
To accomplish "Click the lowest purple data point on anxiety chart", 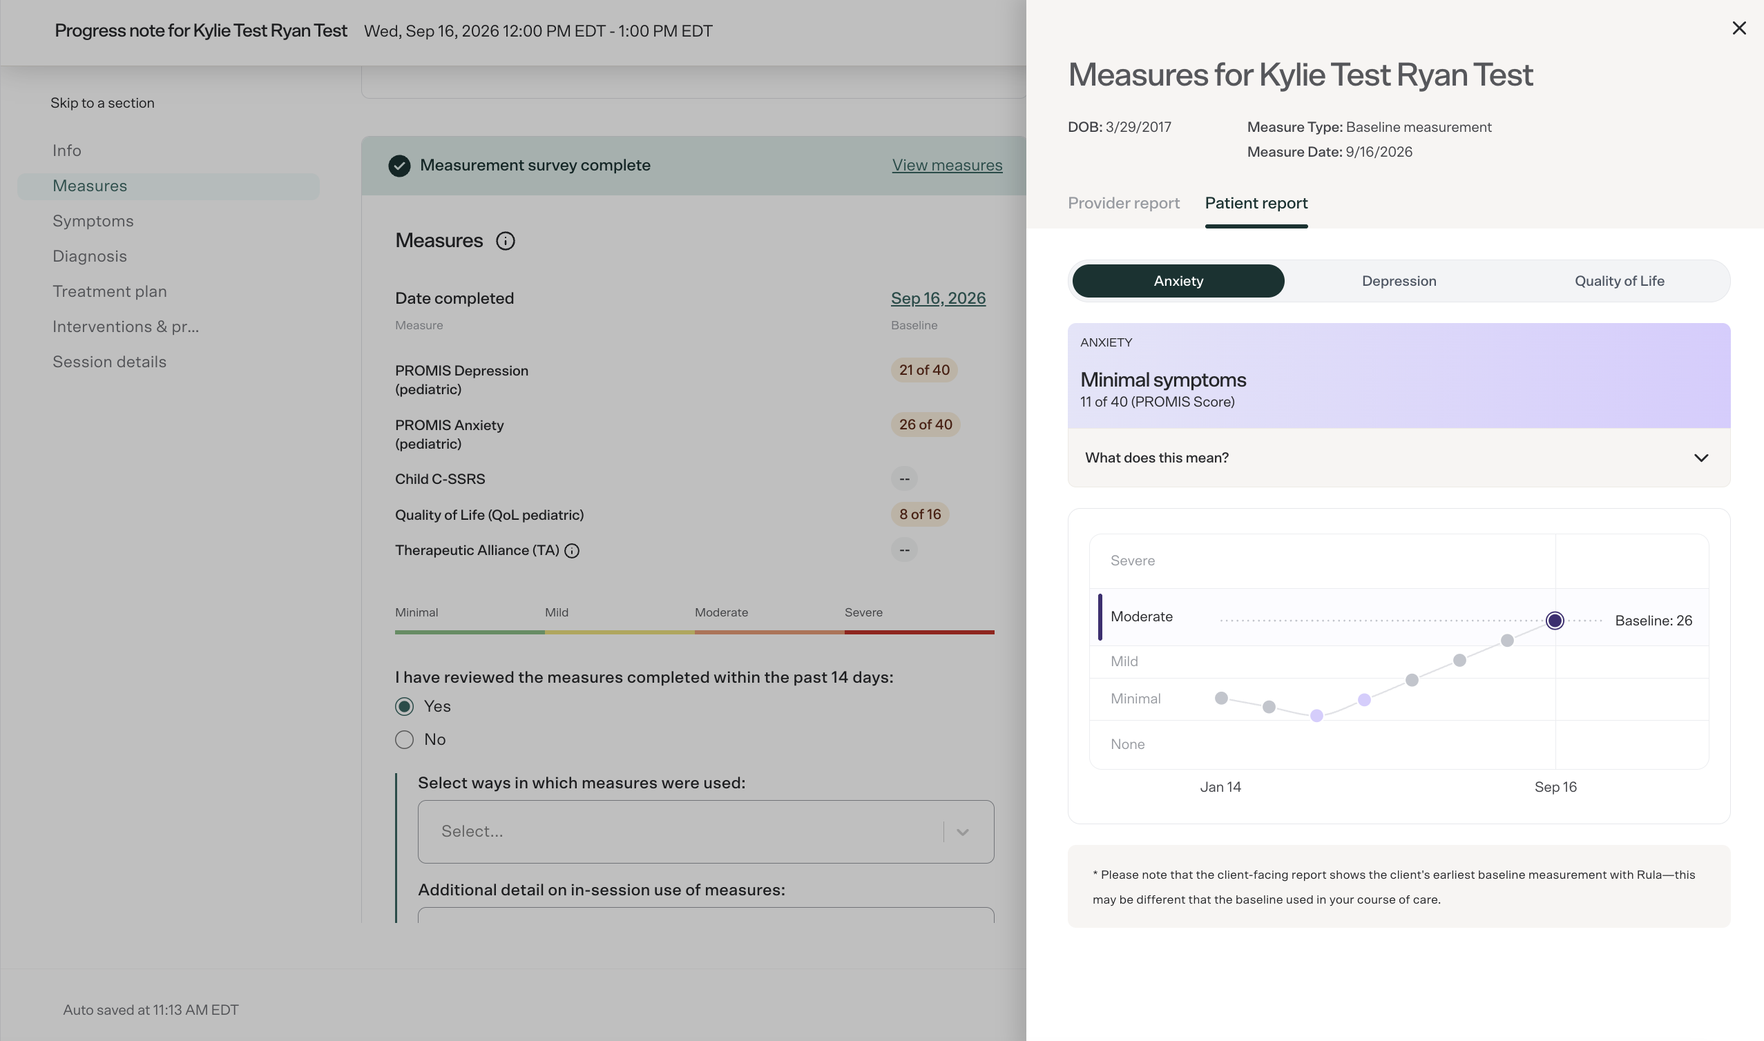I will tap(1316, 715).
